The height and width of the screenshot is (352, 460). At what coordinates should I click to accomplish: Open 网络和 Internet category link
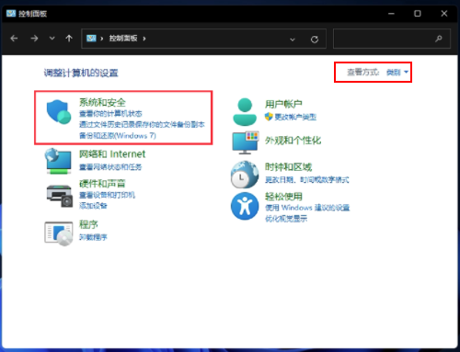pos(112,153)
